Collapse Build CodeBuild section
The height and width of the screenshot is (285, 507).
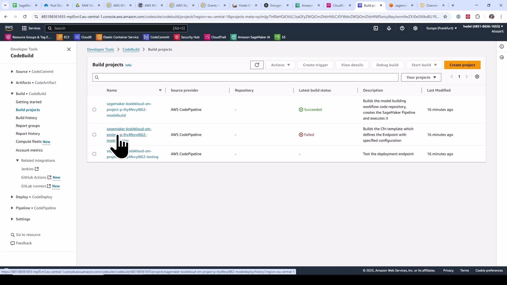point(12,94)
